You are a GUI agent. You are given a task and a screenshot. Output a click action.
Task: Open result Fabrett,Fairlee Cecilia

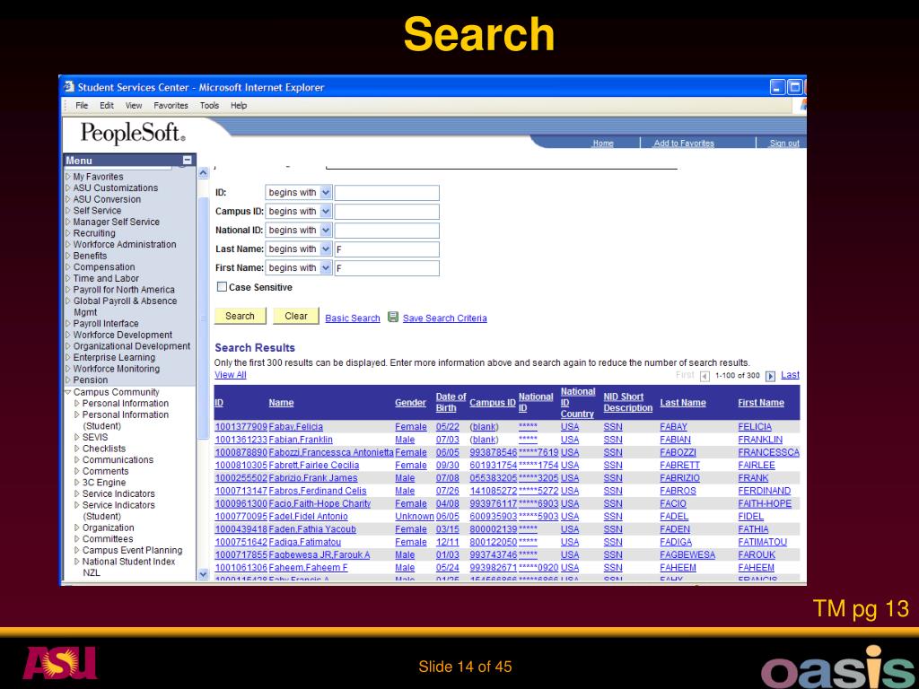pos(314,466)
